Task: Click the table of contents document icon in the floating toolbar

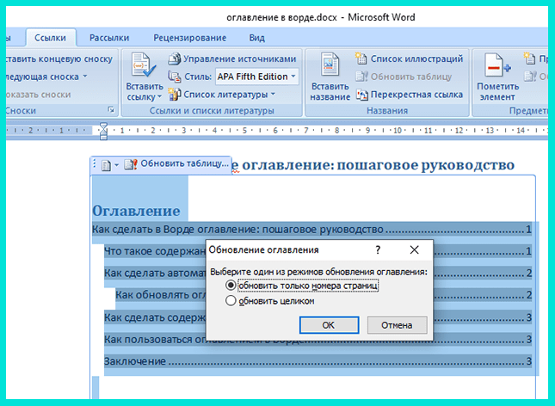Action: [106, 165]
